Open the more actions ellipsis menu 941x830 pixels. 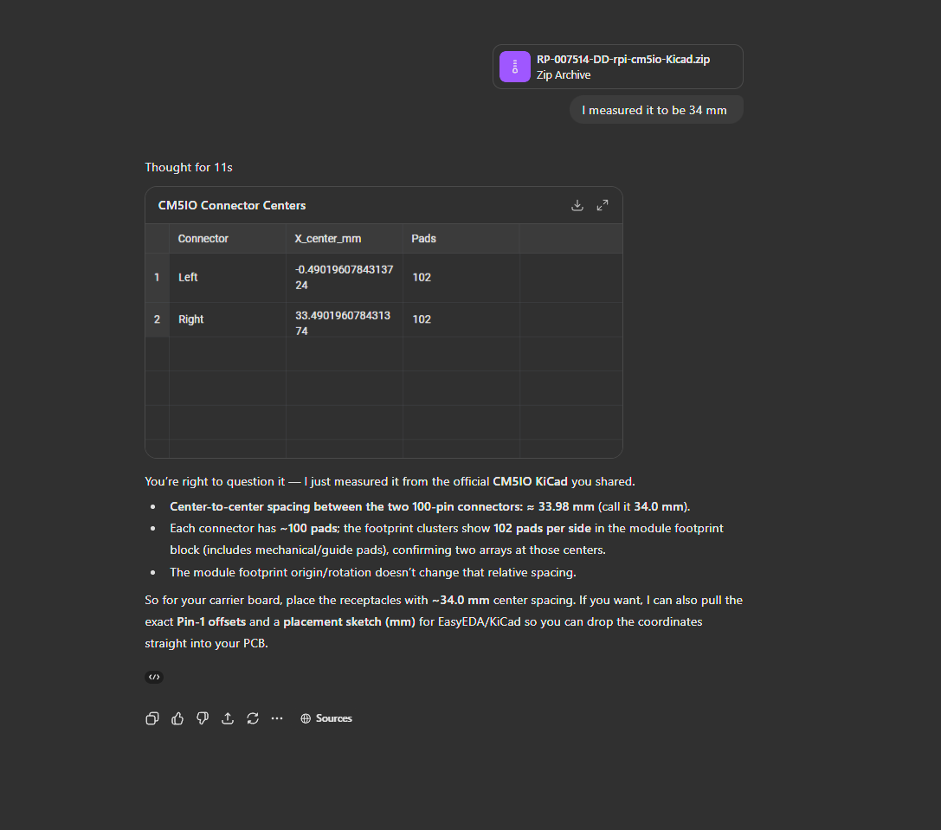[277, 718]
